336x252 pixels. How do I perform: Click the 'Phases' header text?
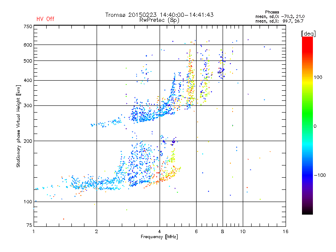(272, 12)
